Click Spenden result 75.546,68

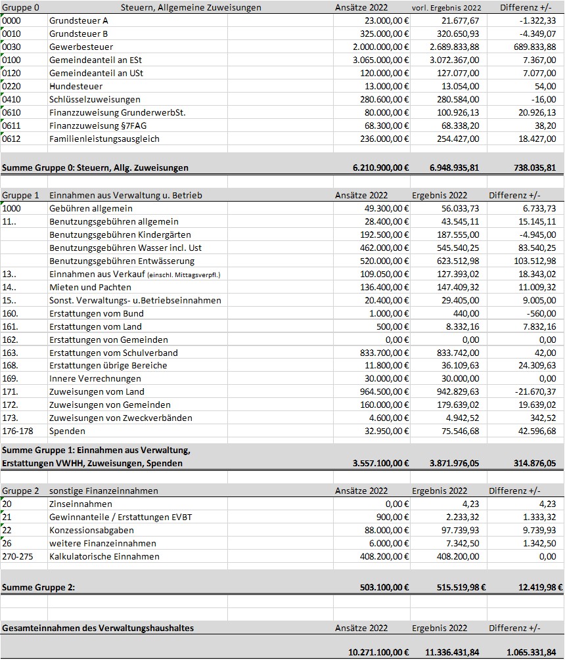(448, 431)
